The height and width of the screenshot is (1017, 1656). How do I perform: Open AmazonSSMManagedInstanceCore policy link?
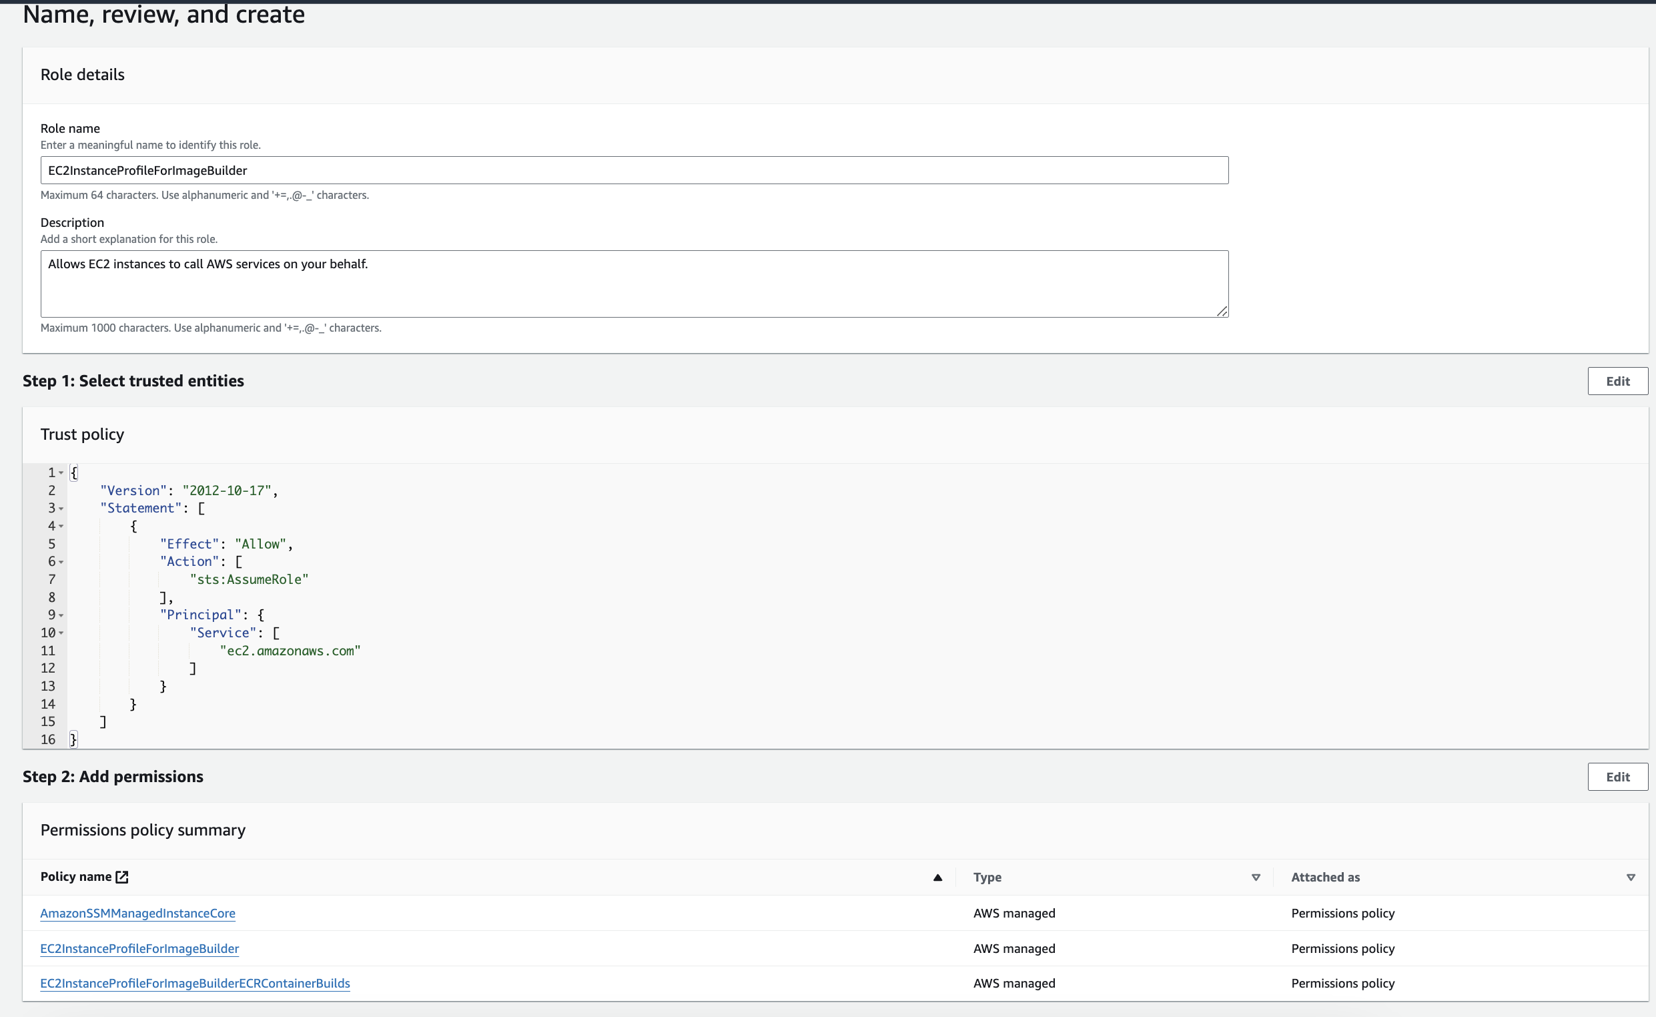pyautogui.click(x=138, y=913)
